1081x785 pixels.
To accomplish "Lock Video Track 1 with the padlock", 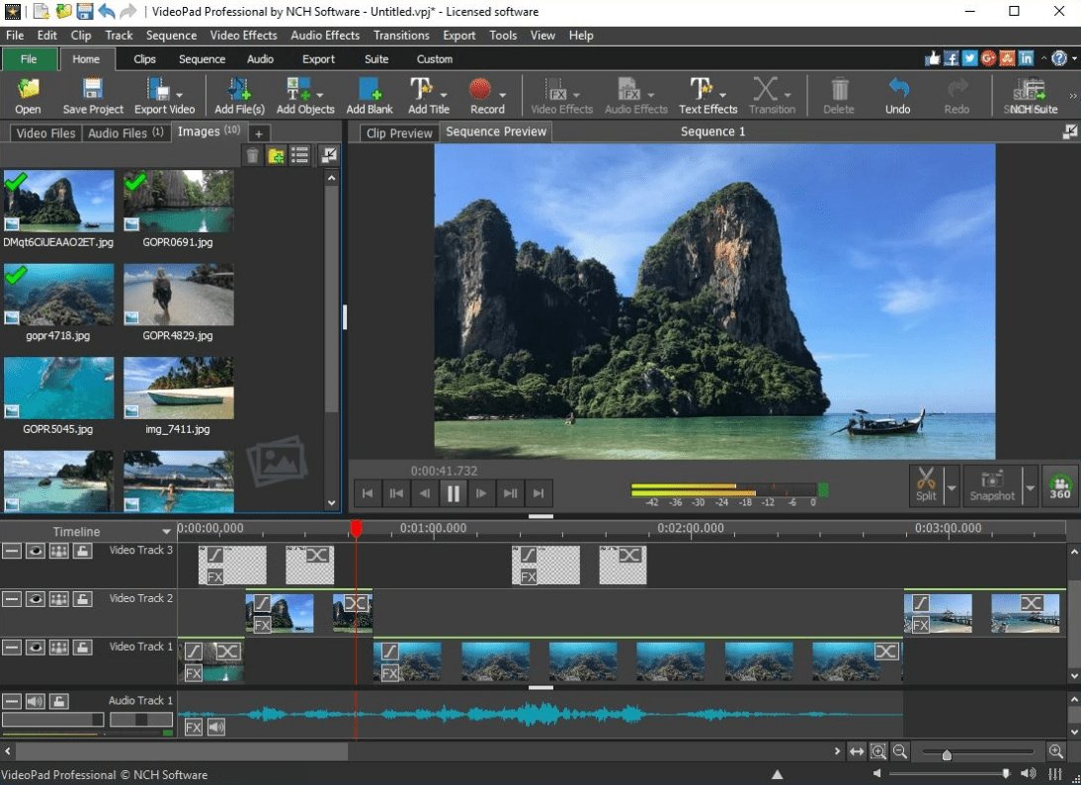I will (84, 647).
